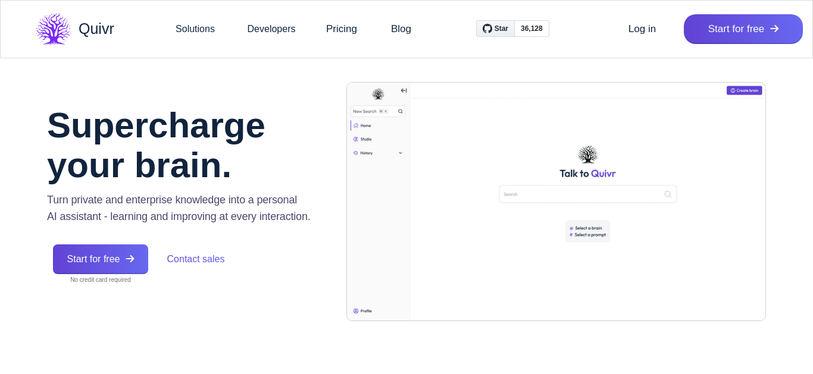Click the Create brain button in preview
The width and height of the screenshot is (813, 374).
click(x=744, y=90)
